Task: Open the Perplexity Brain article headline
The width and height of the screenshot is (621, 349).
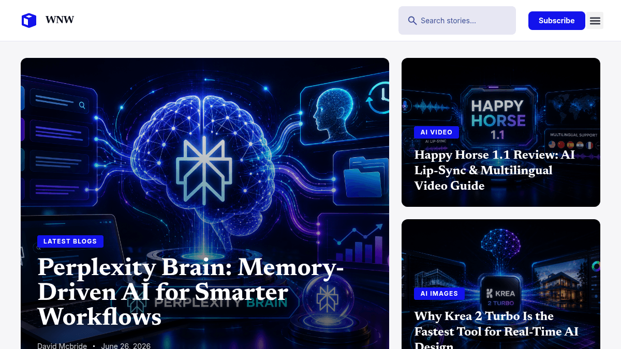Action: [190, 292]
